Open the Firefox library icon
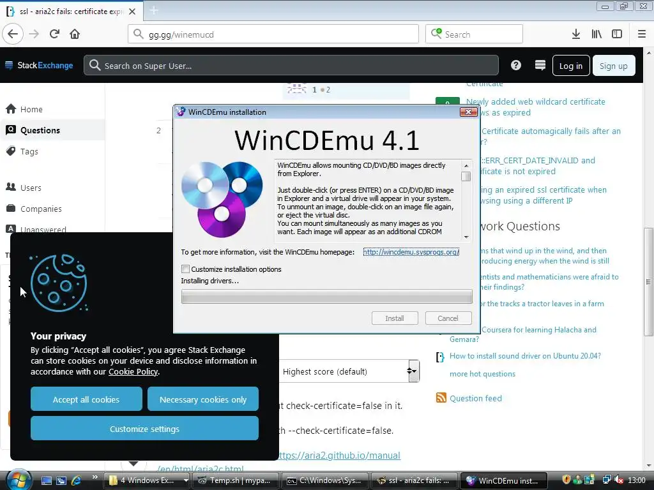654x490 pixels. click(597, 34)
